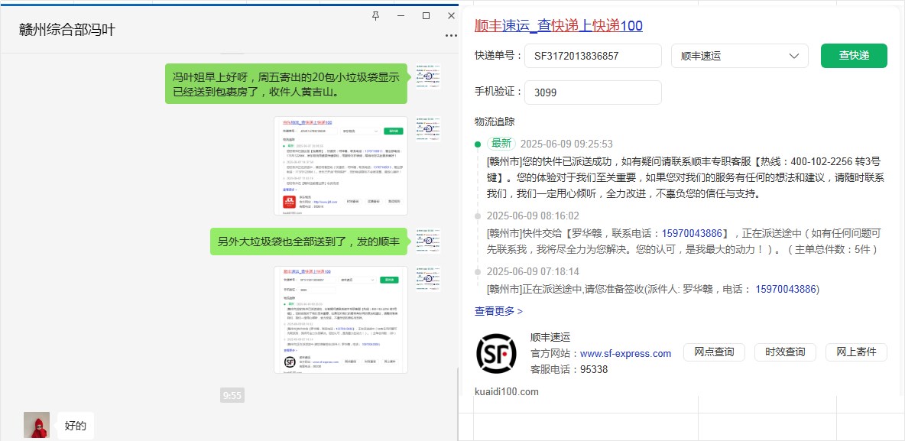Click the 2025-06-09 09:25:53 timestamp
This screenshot has width=905, height=441.
click(x=566, y=144)
